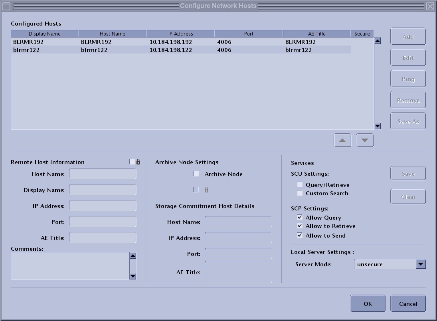Sort hosts by the Display Name column header
This screenshot has width=437, height=321.
45,34
